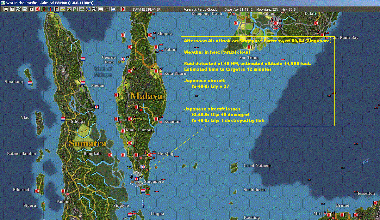This screenshot has height=220, width=380.
Task: Click the globe crosshair icon left of OP
Action: [94, 9]
